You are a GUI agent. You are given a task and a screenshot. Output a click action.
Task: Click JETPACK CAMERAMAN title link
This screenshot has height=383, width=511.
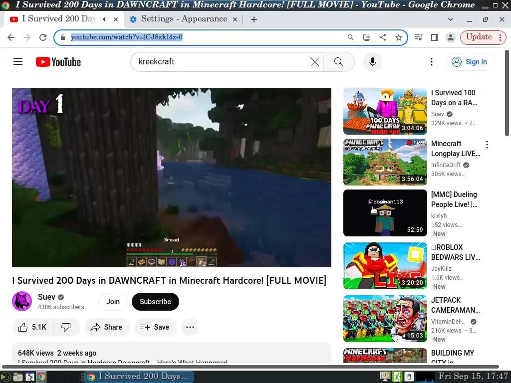(x=455, y=305)
